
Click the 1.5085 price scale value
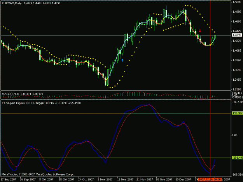(237, 2)
